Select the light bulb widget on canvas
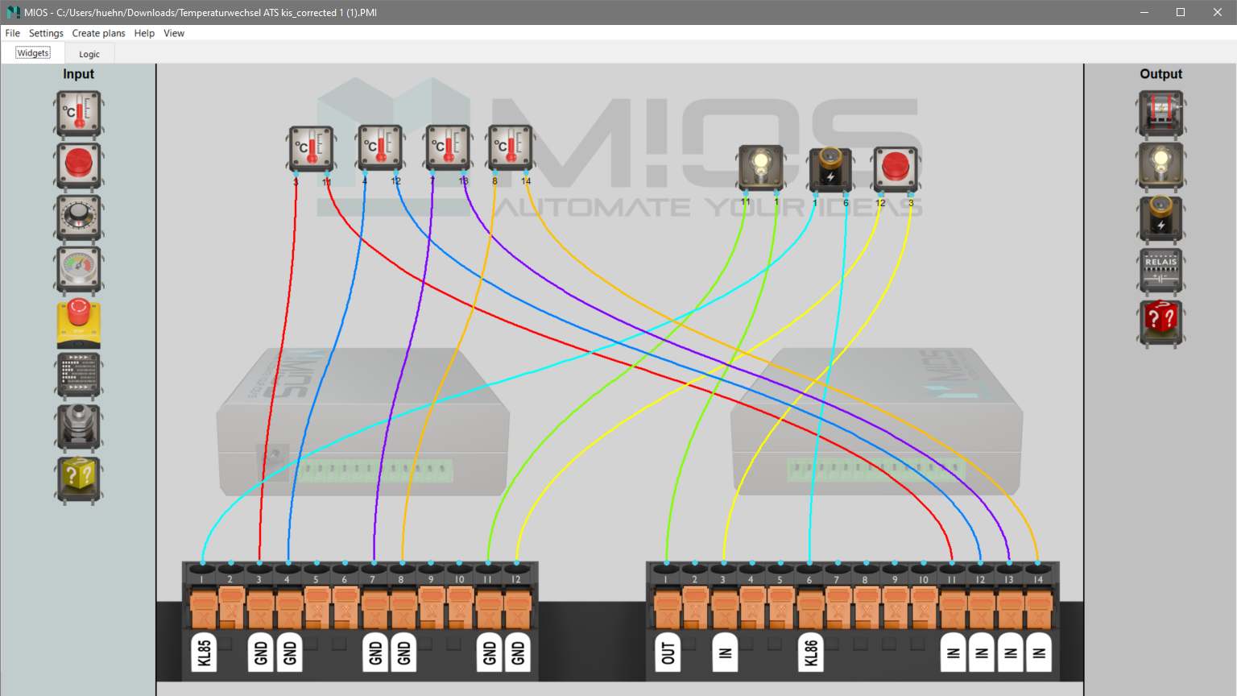Image resolution: width=1237 pixels, height=696 pixels. pyautogui.click(x=760, y=168)
